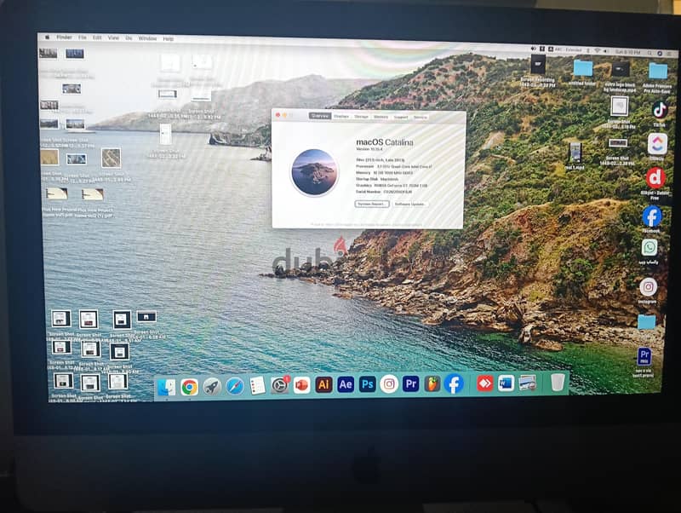Launch Adobe After Effects from the Dock
Image resolution: width=681 pixels, height=513 pixels.
click(346, 384)
